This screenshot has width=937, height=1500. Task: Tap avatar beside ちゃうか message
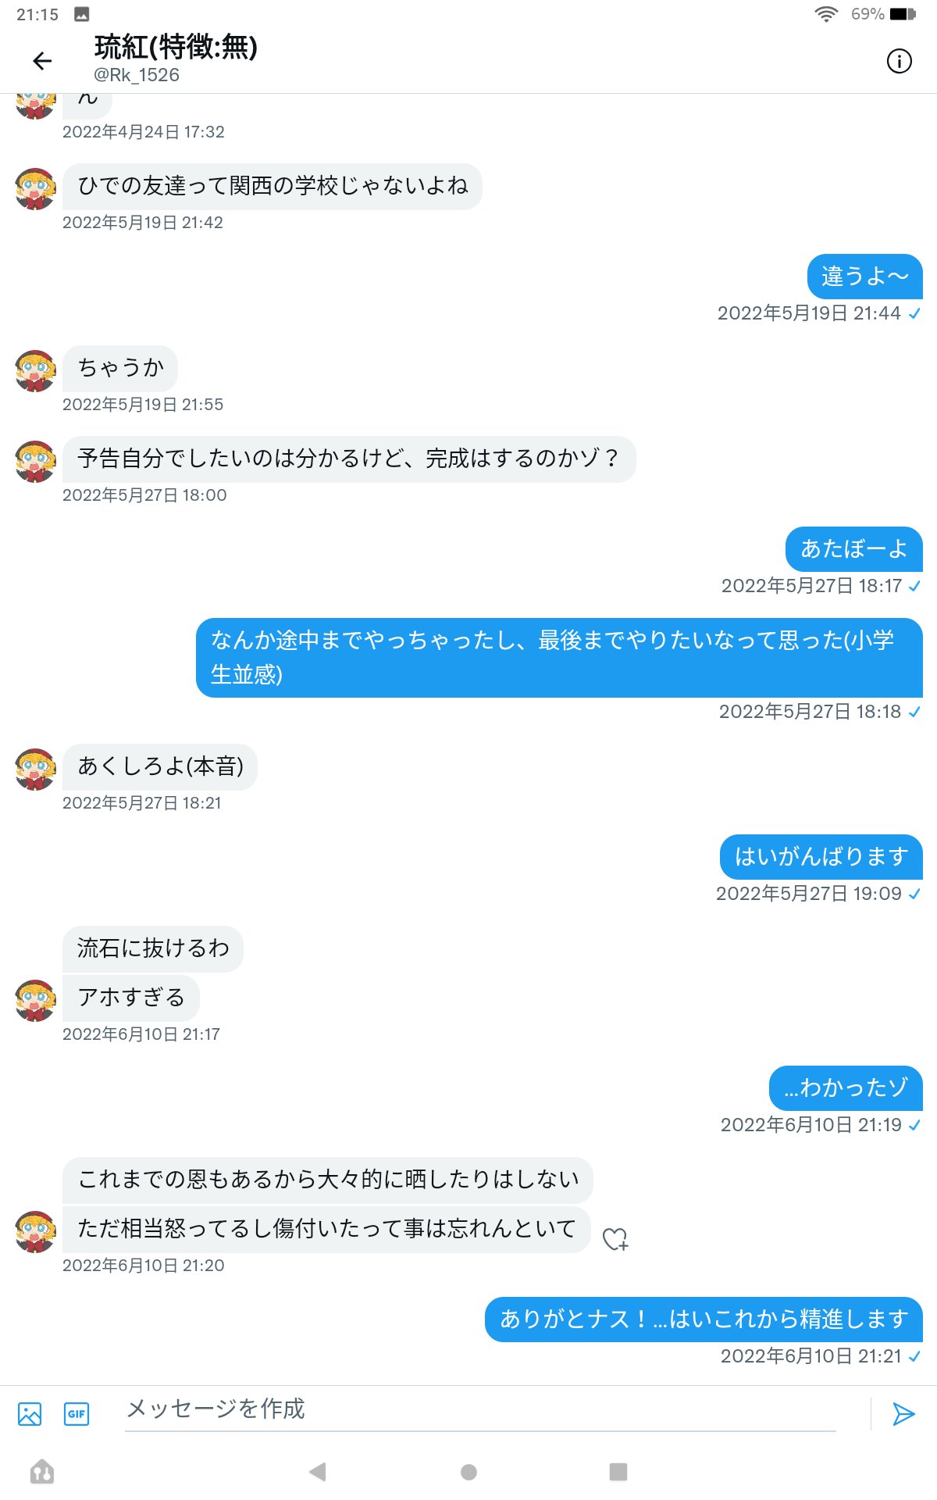[36, 370]
